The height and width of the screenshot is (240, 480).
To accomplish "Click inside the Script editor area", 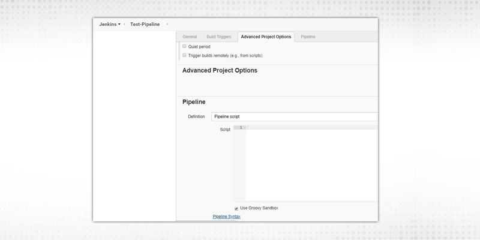I will coord(311,163).
